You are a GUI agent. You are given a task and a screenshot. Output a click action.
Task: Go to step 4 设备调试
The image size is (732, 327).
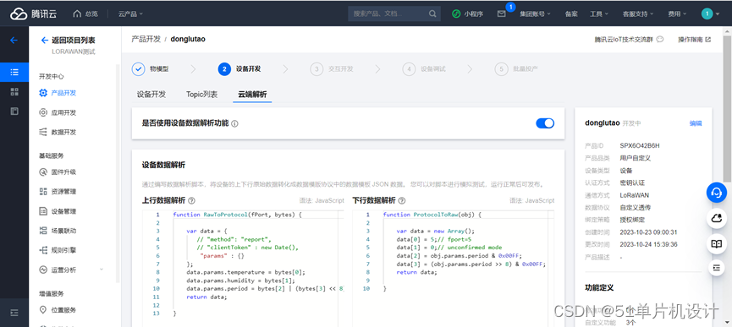coord(424,69)
